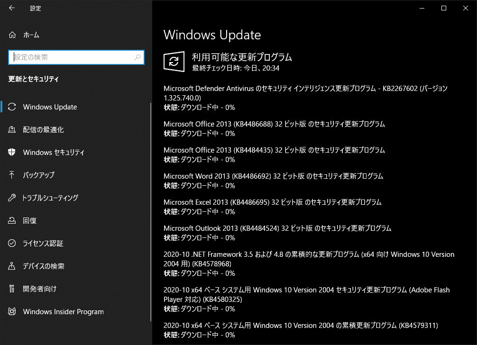
Task: Maximize the settings window
Action: coord(443,8)
